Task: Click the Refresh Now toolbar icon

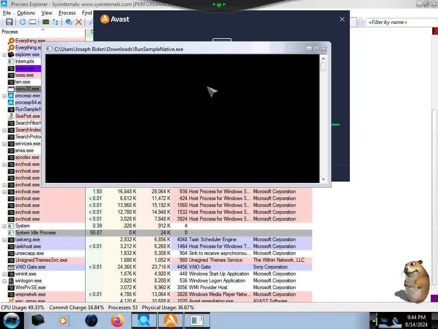Action: [x=22, y=22]
